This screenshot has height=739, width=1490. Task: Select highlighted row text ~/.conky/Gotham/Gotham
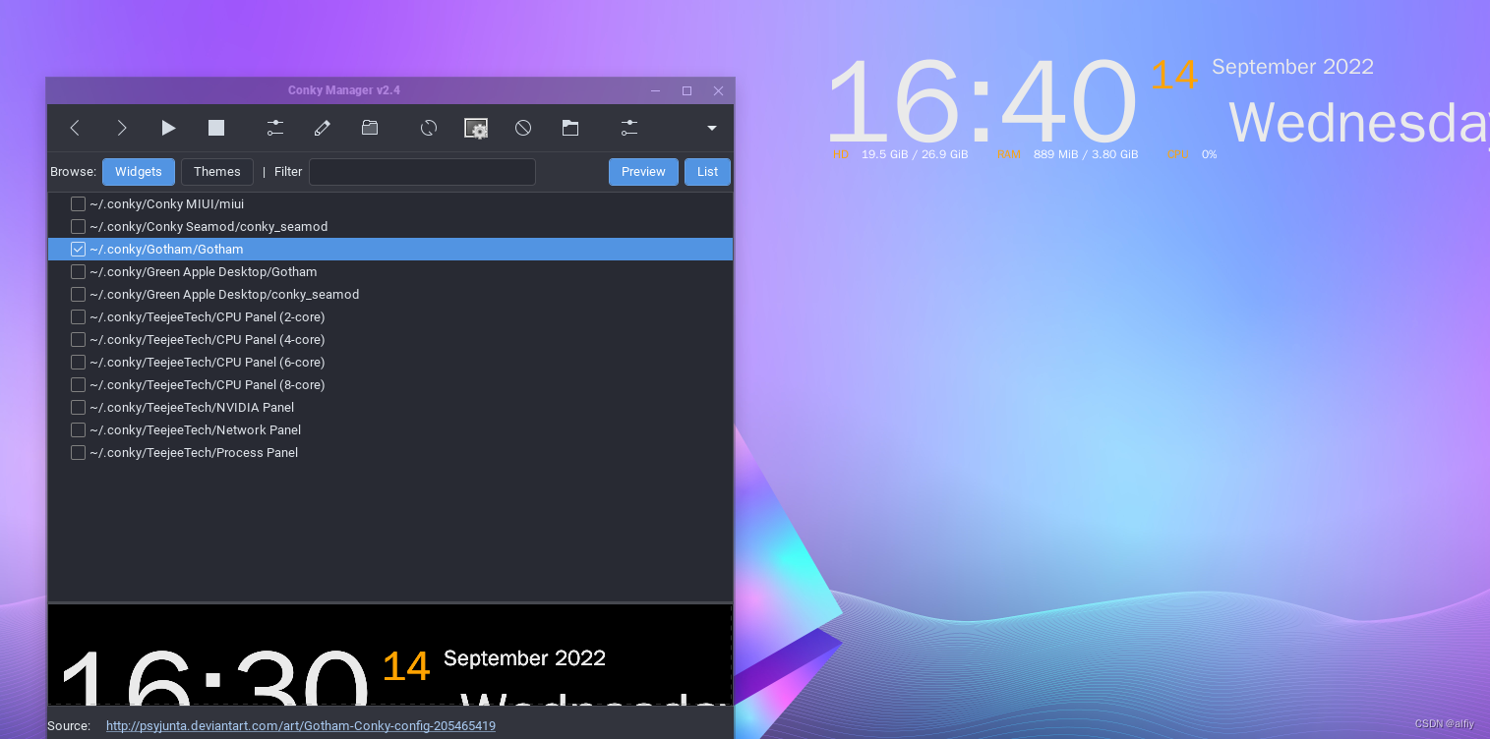pos(166,250)
